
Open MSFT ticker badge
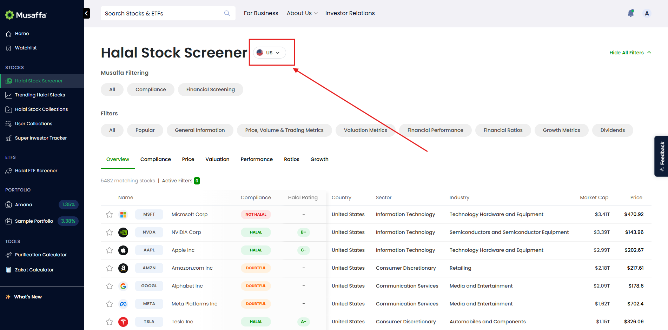(x=149, y=214)
